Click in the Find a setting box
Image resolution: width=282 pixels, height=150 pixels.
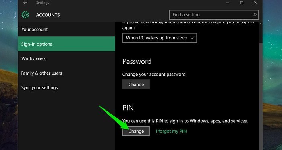214,15
